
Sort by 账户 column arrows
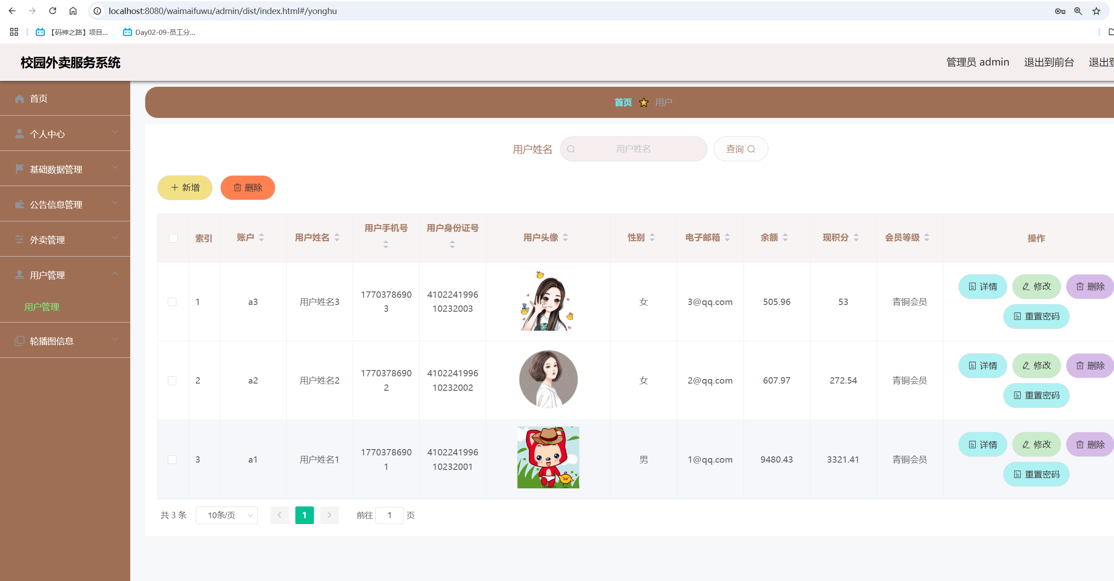click(261, 238)
